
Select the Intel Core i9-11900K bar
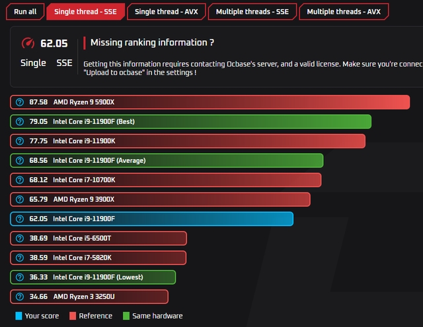pyautogui.click(x=188, y=141)
